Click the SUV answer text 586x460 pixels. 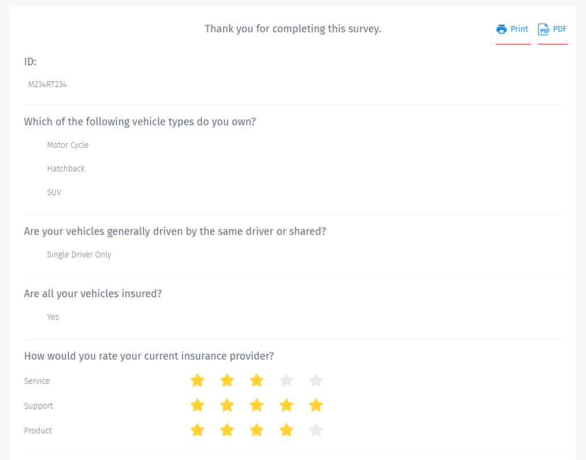(54, 193)
